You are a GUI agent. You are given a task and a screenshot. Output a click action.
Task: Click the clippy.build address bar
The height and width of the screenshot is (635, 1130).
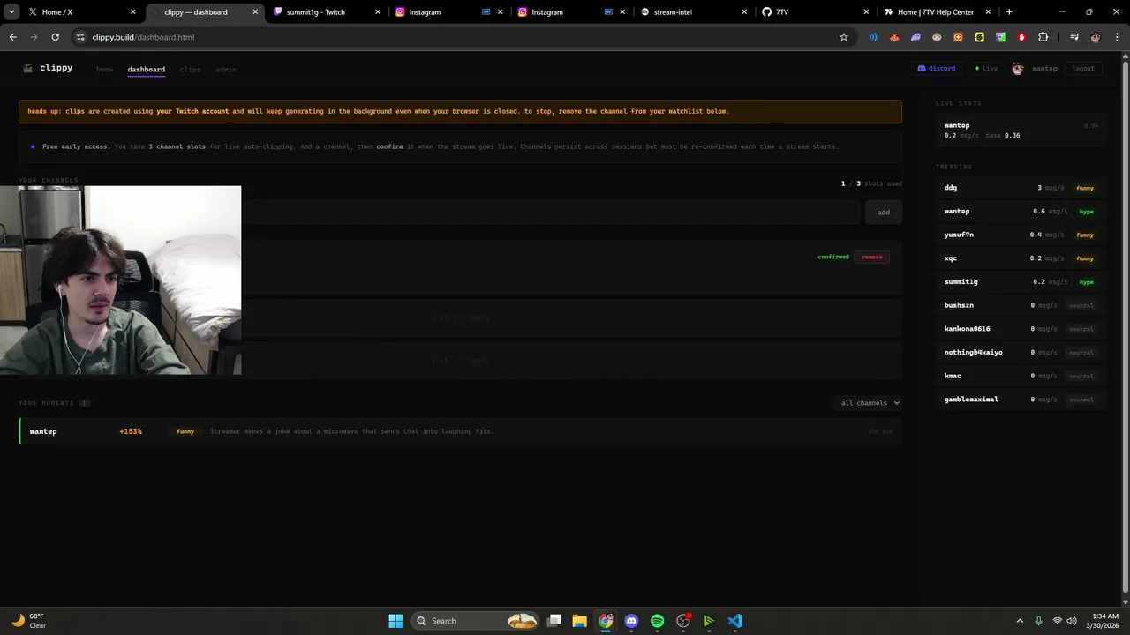(x=459, y=37)
